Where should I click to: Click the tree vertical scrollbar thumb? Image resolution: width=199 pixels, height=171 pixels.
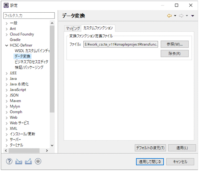pyautogui.click(x=52, y=69)
